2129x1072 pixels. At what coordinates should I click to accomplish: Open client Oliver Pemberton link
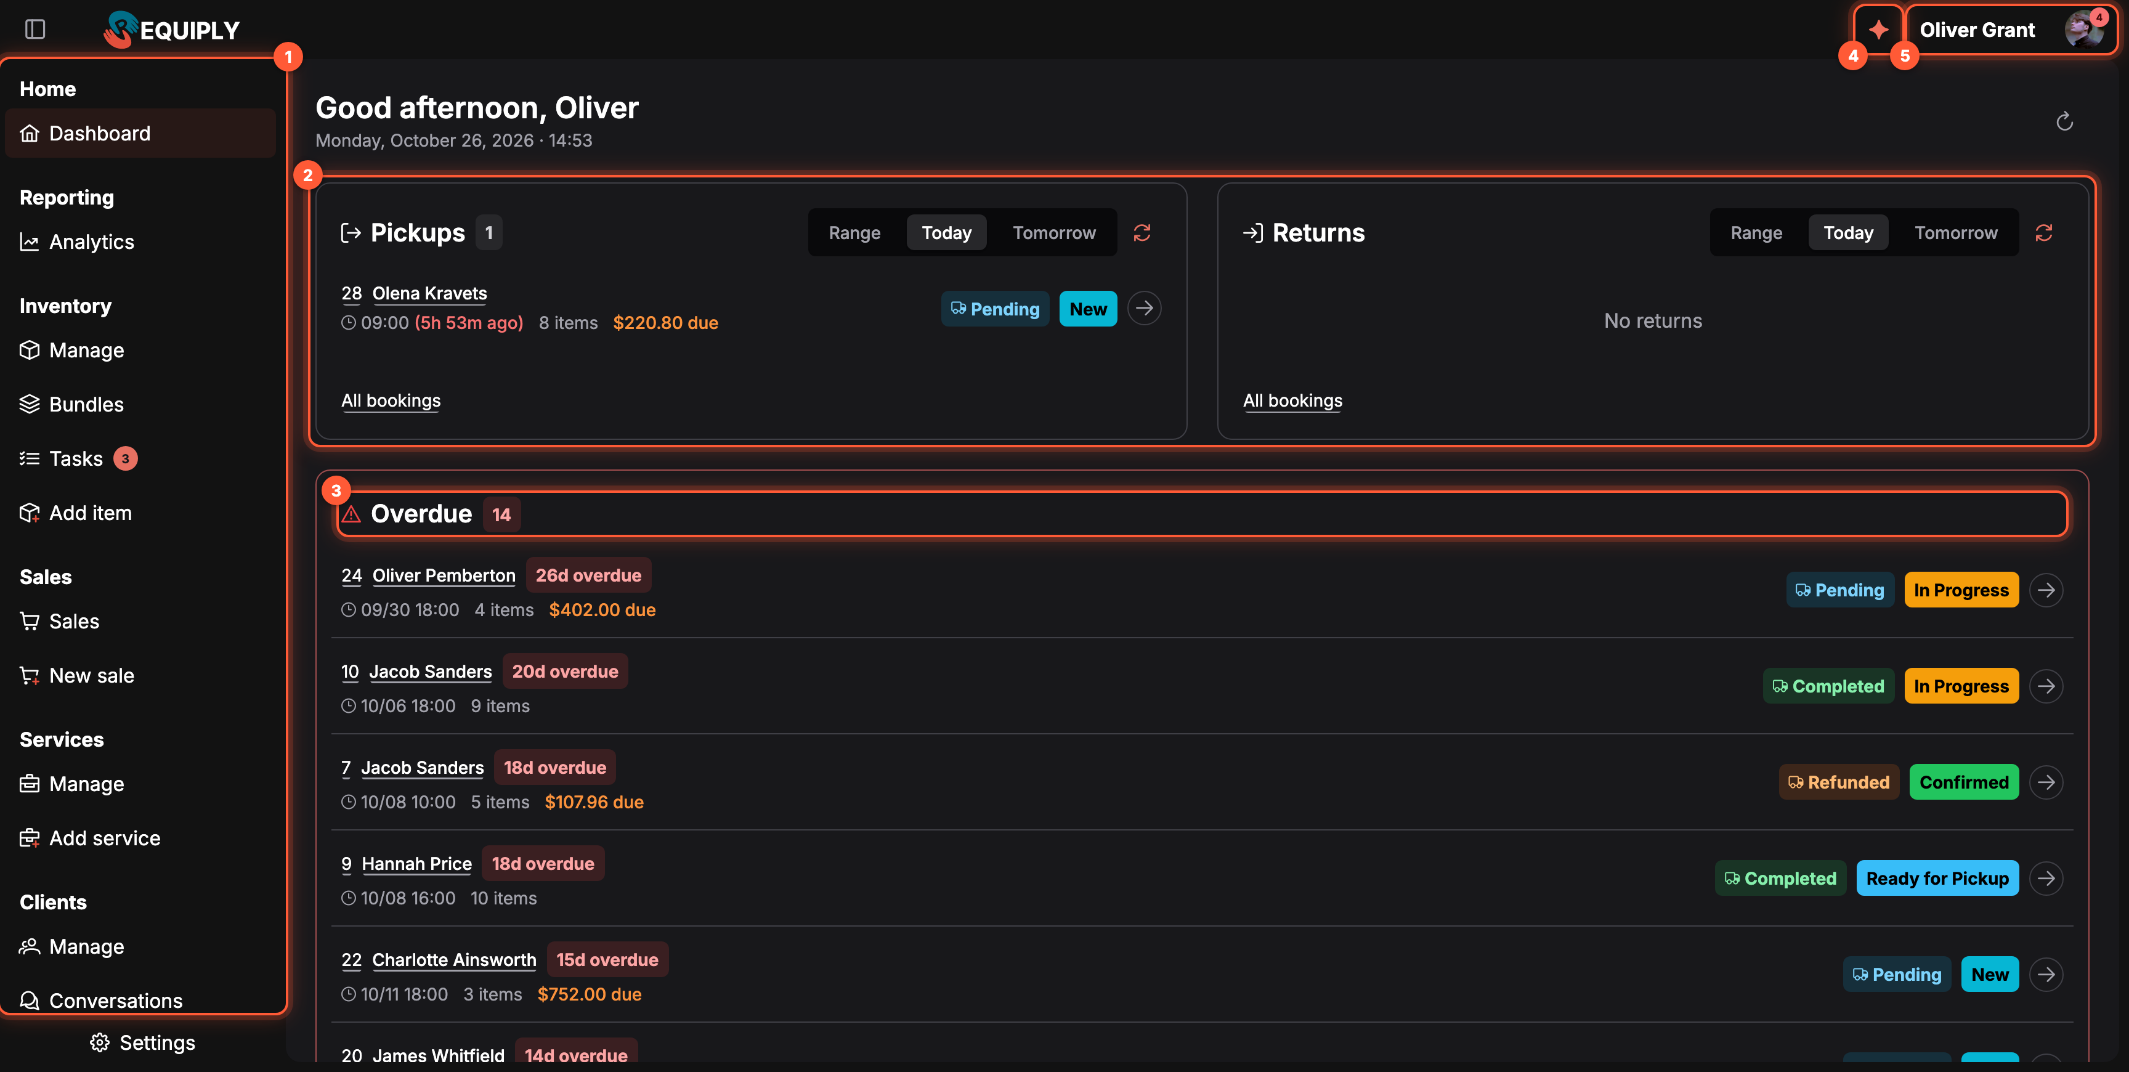pos(444,576)
